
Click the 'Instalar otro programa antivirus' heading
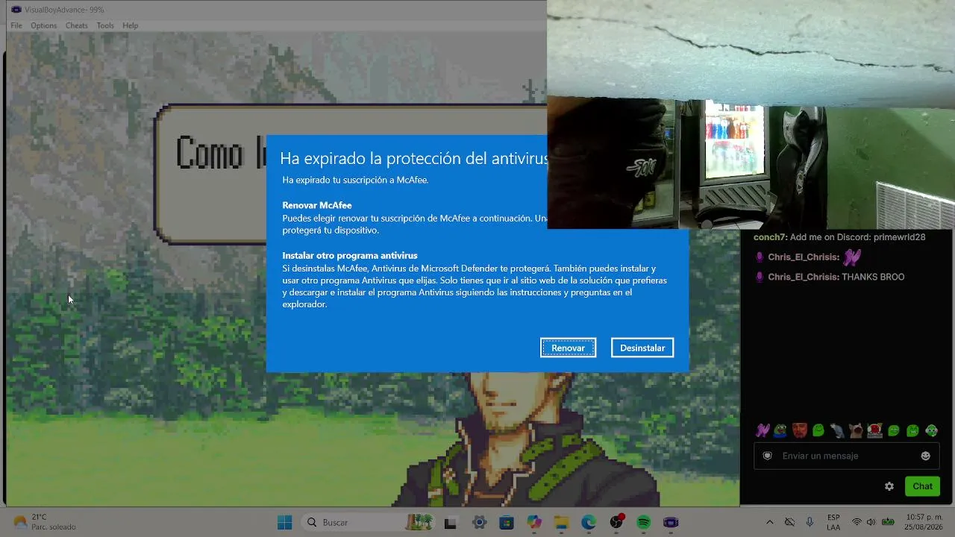click(350, 255)
